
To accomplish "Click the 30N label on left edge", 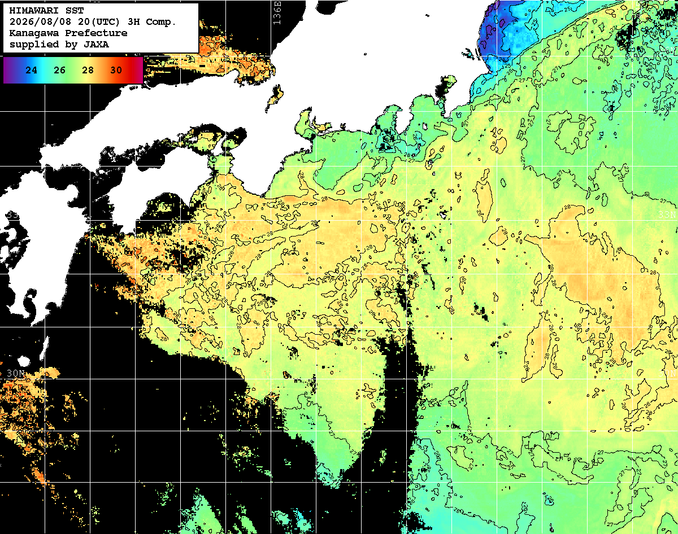I will (15, 373).
